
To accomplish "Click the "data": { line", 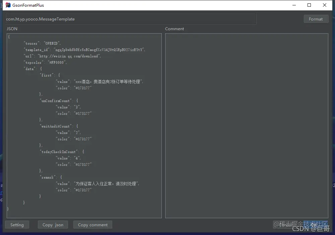I will (33, 69).
